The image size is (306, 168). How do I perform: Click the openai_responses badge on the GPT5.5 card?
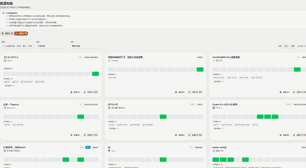click(x=91, y=57)
